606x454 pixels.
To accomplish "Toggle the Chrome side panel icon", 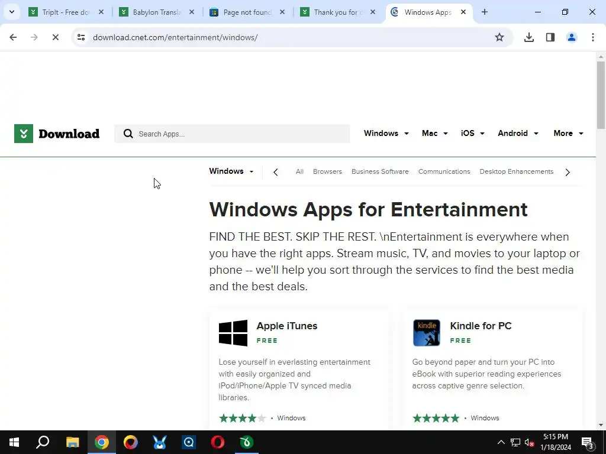I will 550,37.
